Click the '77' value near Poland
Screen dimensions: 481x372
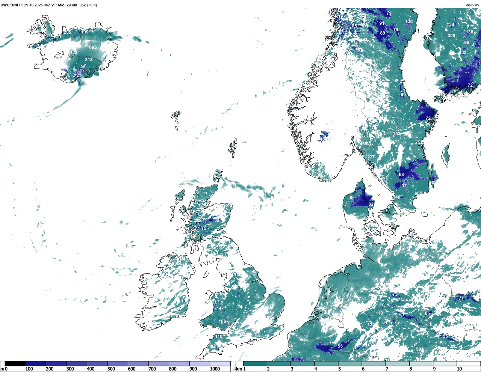pos(461,298)
